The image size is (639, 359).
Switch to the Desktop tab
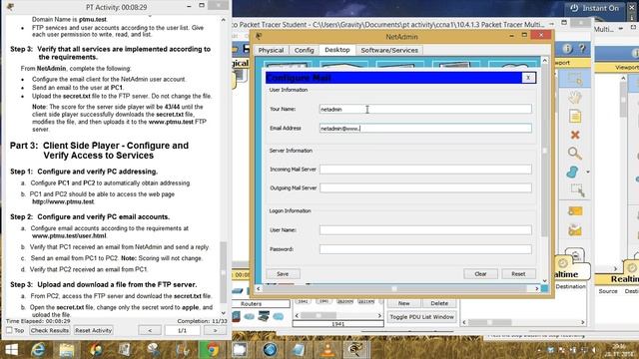click(337, 50)
